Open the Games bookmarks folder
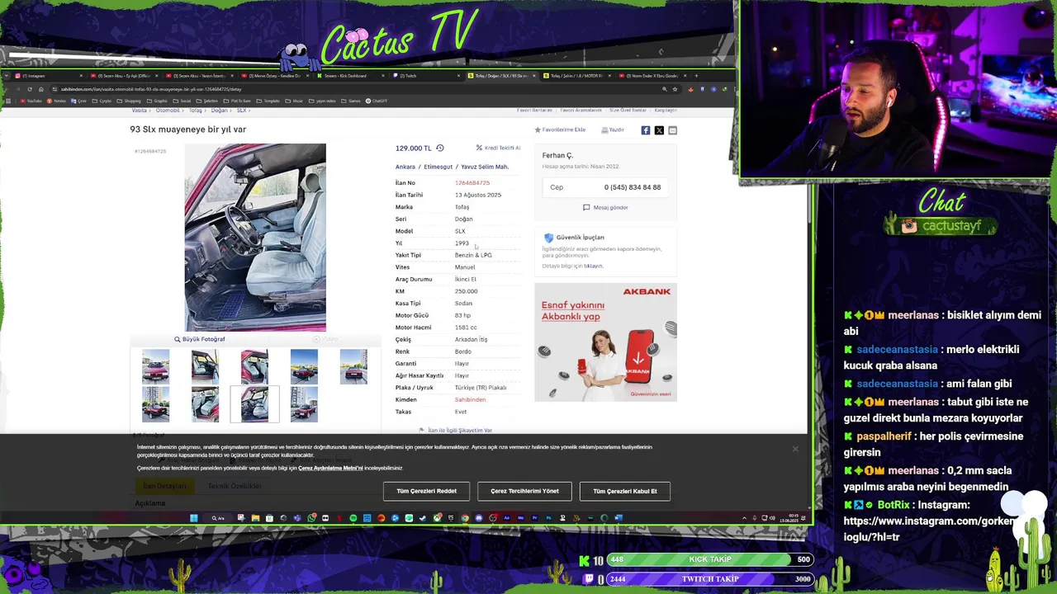Screen dimensions: 1057x594 click(352, 101)
